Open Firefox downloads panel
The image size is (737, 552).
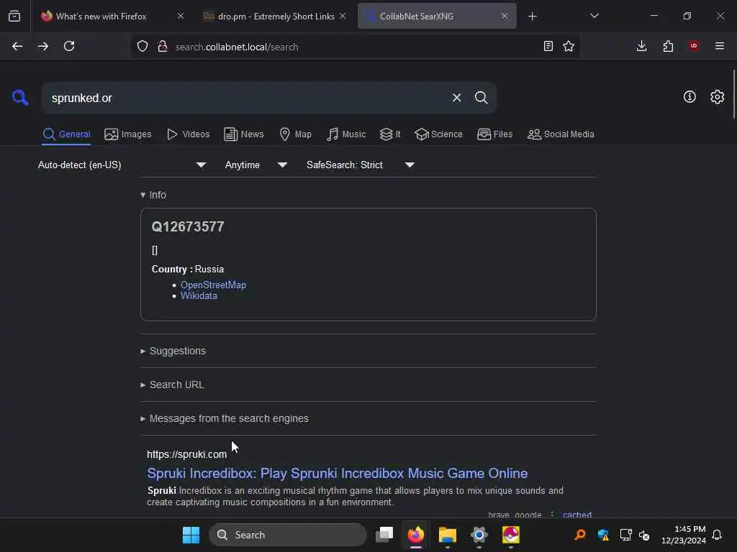click(641, 46)
